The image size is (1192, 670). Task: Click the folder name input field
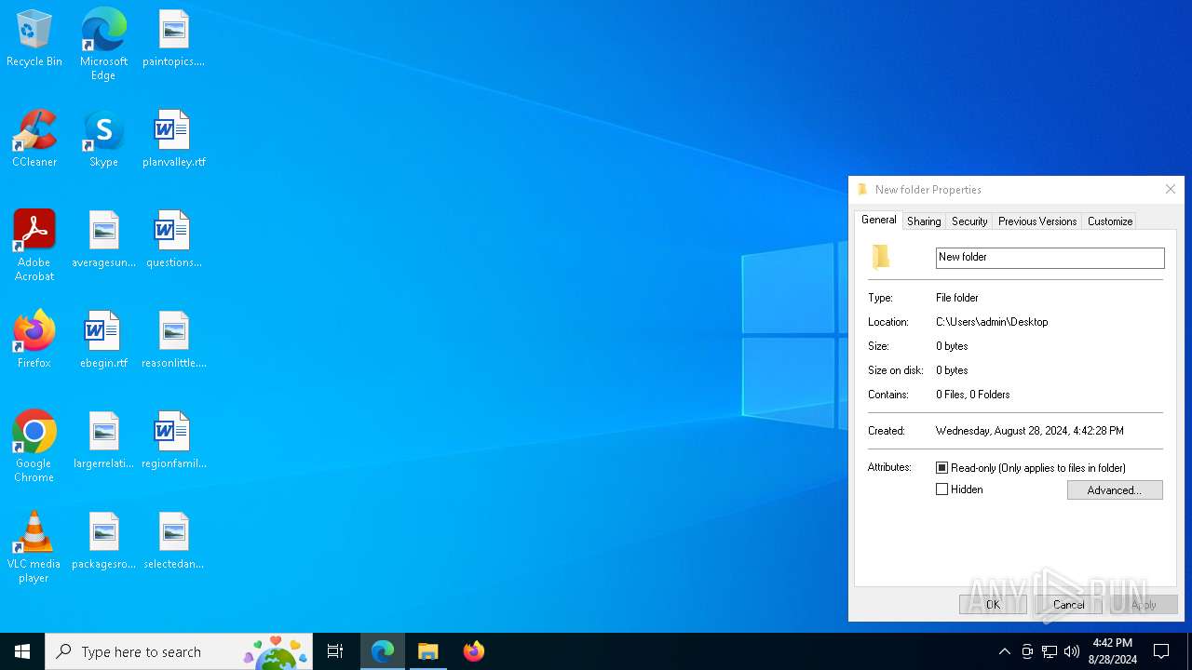(x=1050, y=258)
